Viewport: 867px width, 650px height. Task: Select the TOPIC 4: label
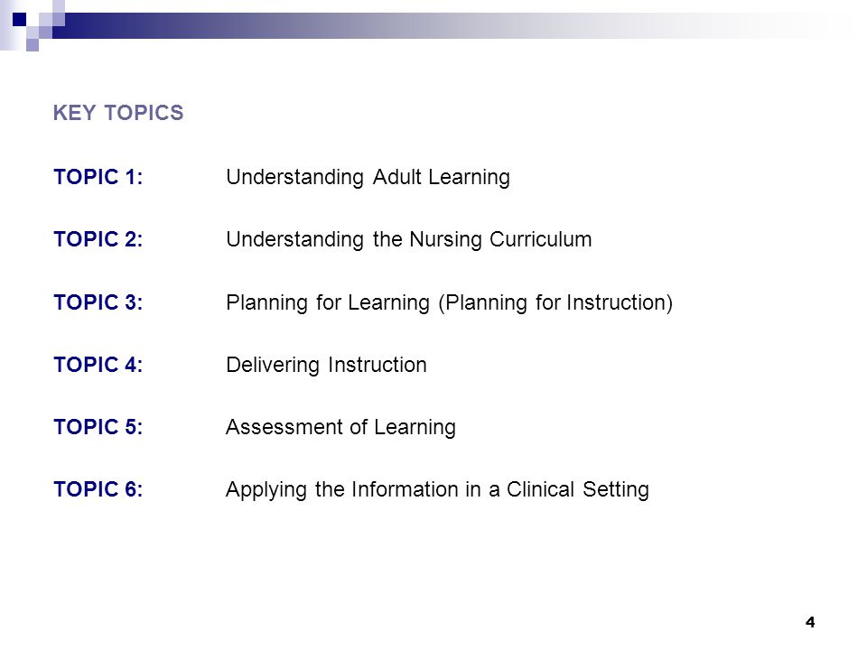click(x=98, y=366)
